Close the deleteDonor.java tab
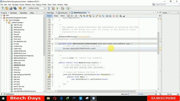Screen dimensions: 180x101 89,13
